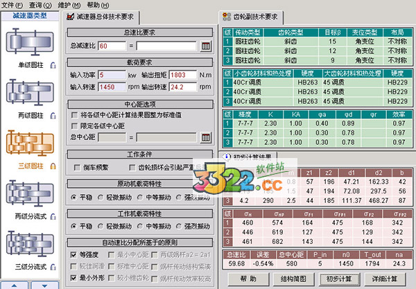Click lock icon beside 两级分流式

click(53, 217)
